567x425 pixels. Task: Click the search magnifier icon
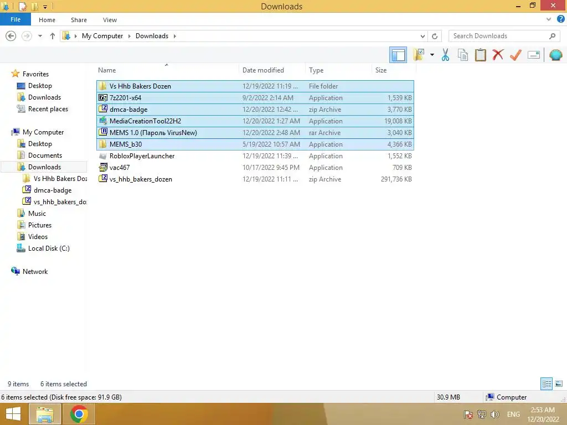click(x=552, y=36)
